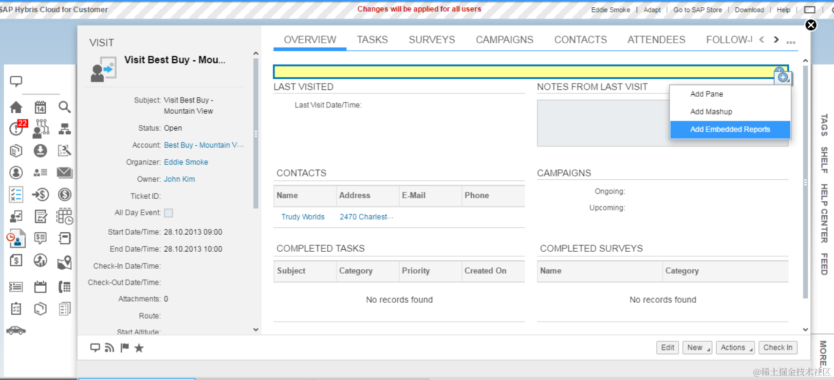Click Go to SAP Store link
The width and height of the screenshot is (834, 380).
click(698, 10)
